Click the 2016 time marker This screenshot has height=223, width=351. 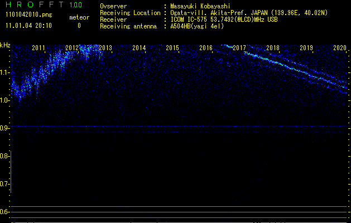[x=206, y=47]
